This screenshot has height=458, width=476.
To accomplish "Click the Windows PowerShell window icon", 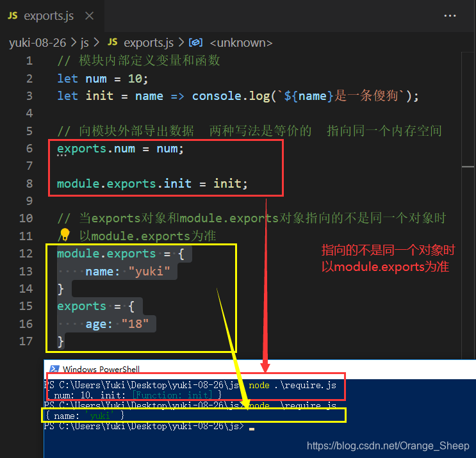I will 54,369.
